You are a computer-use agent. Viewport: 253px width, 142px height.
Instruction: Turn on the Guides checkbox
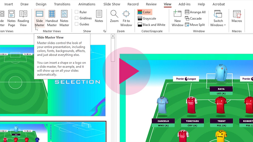click(77, 24)
